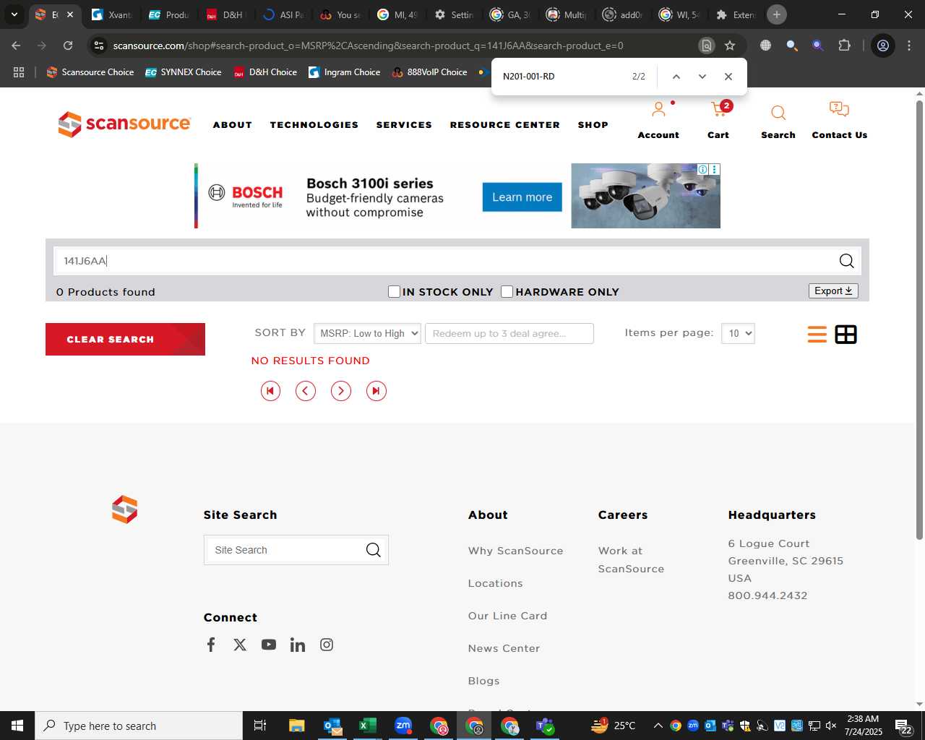Bookmark this page with star icon
The width and height of the screenshot is (925, 740).
click(730, 46)
